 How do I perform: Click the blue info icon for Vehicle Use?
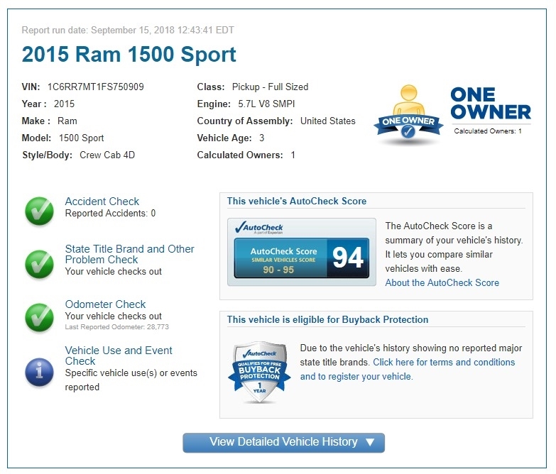(39, 372)
